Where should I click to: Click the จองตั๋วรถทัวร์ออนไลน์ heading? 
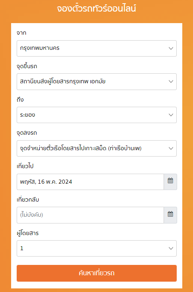tap(96, 8)
